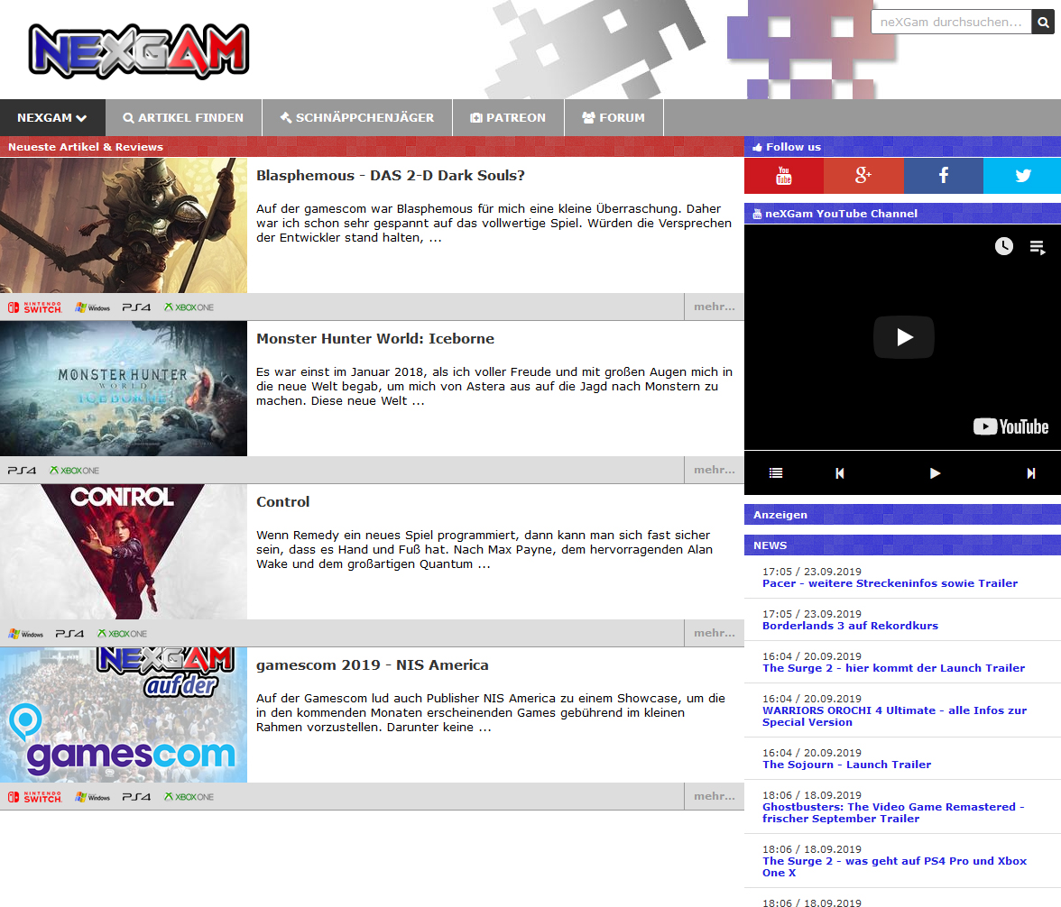Click the Nintendo Switch icon under Blasphemous
1061x907 pixels.
34,307
